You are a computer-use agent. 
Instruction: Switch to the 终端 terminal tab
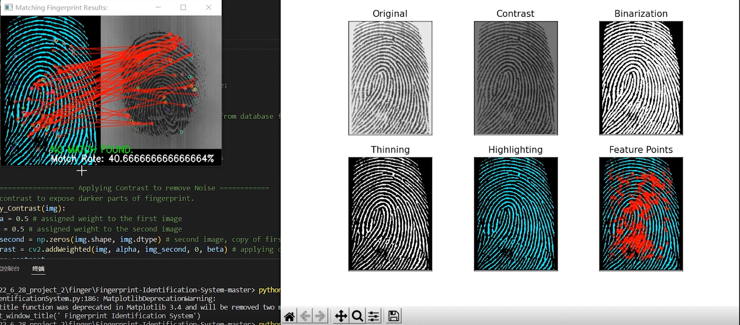[38, 269]
